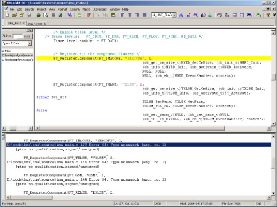Open the IN_LINT_FLAG find dropdown

click(x=174, y=15)
